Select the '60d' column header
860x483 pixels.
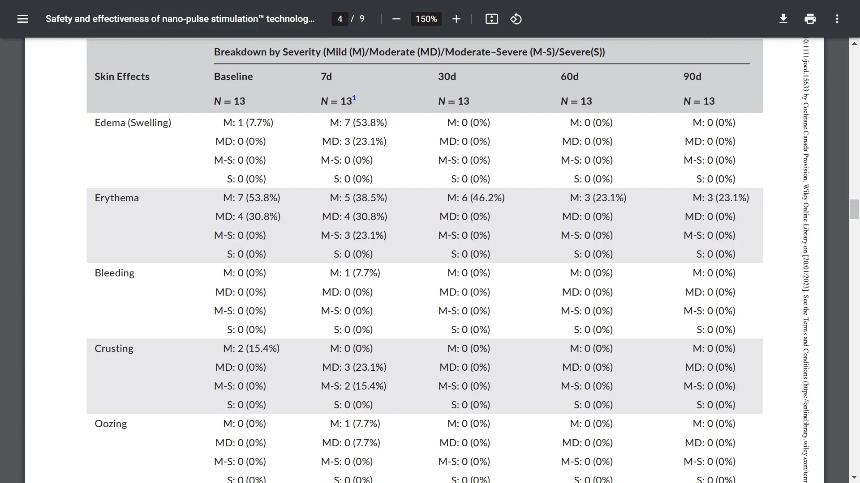coord(570,76)
